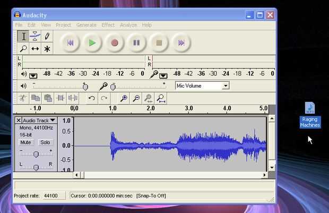
Task: Click the Cursor position status text
Action: click(x=101, y=196)
